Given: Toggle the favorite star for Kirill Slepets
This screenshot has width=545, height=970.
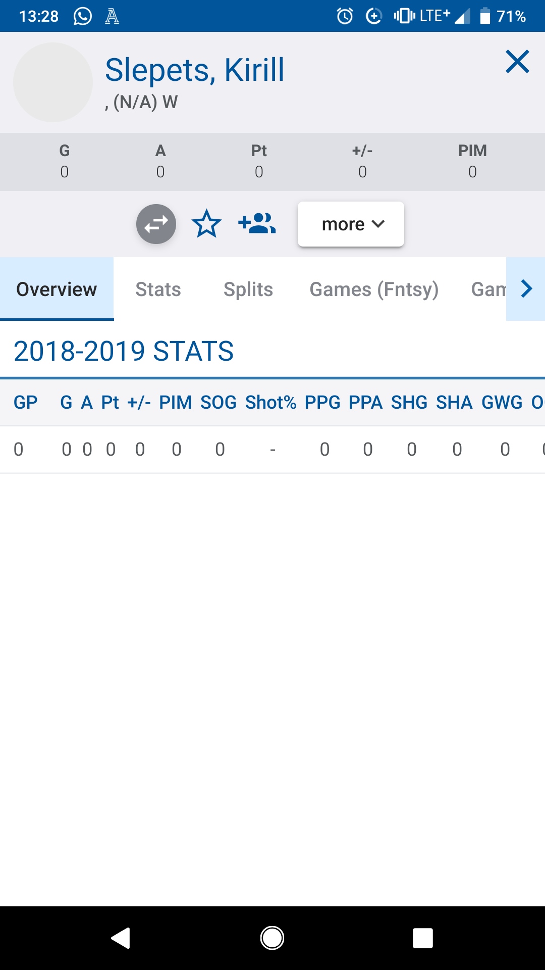Looking at the screenshot, I should point(207,224).
